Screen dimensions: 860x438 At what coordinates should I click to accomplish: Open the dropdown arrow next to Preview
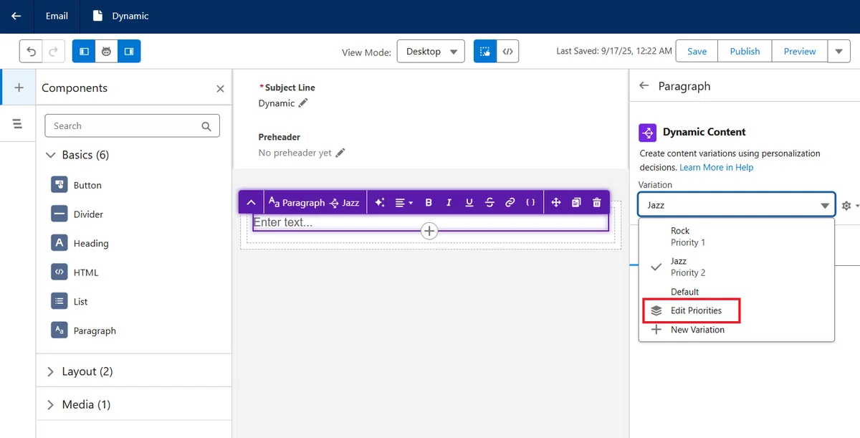pos(839,52)
